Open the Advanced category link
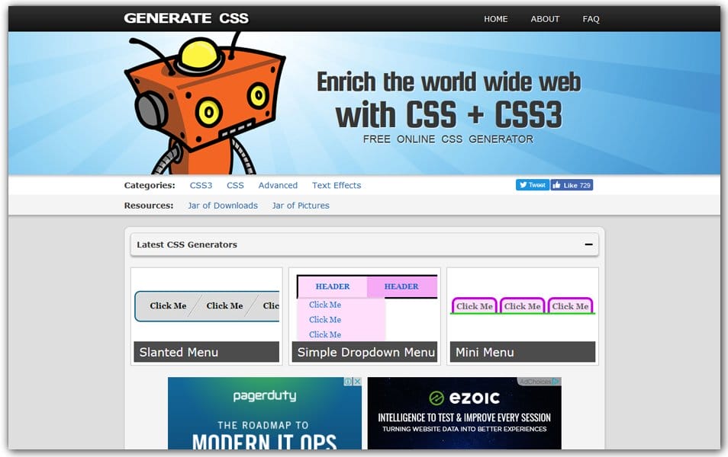This screenshot has width=728, height=457. point(278,185)
